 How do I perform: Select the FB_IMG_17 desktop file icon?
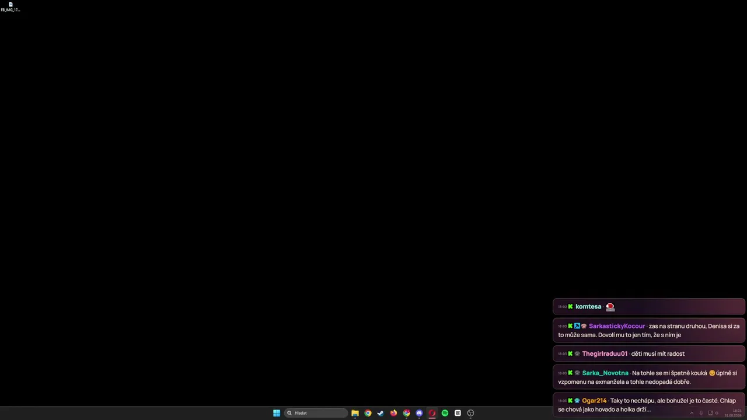coord(11,6)
